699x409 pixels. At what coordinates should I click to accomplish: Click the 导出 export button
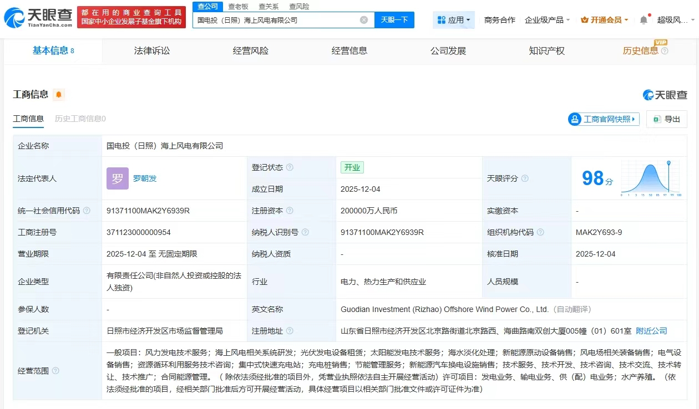pyautogui.click(x=667, y=119)
